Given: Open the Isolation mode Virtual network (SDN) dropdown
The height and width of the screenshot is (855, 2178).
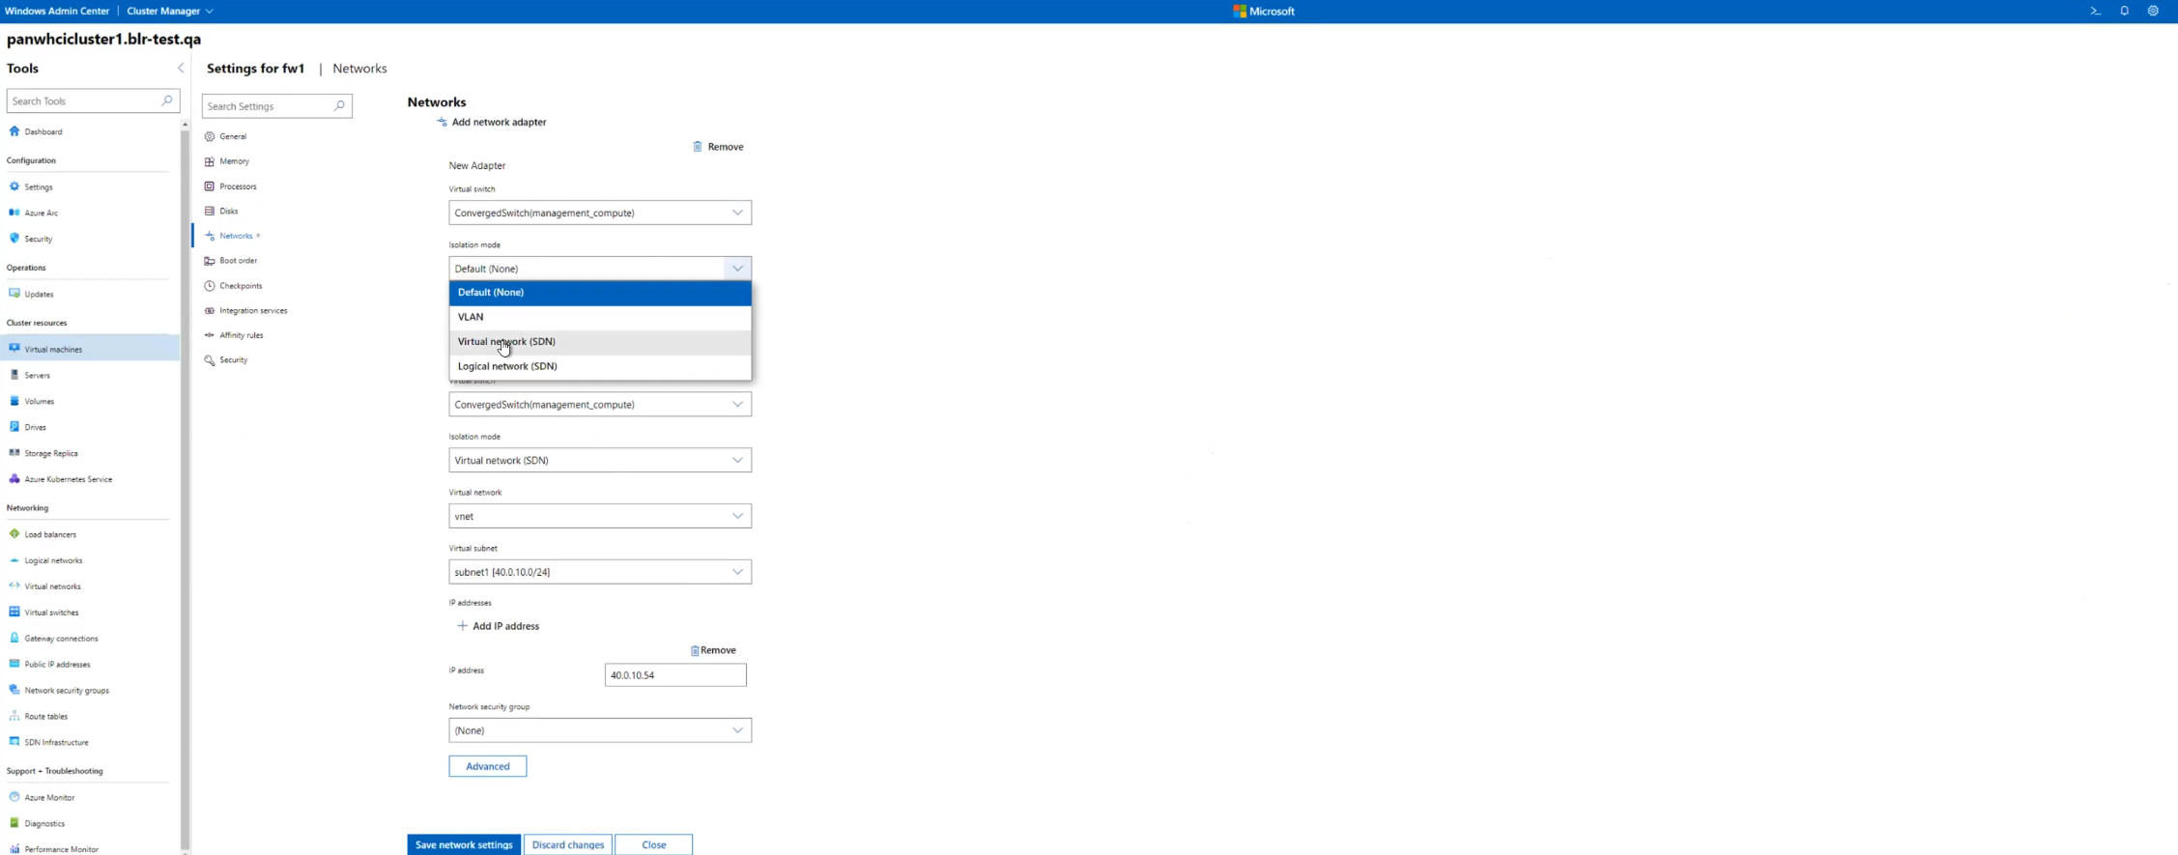Looking at the screenshot, I should tap(600, 461).
